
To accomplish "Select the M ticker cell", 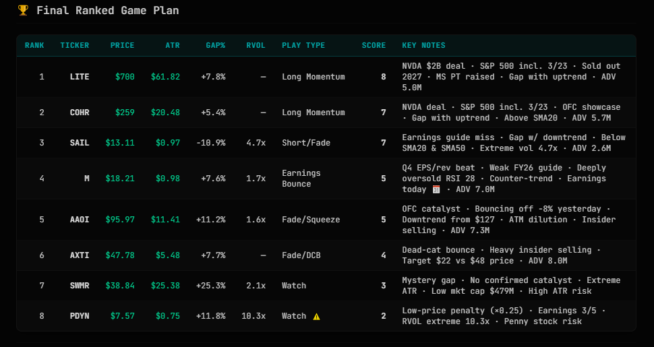I will click(x=87, y=179).
